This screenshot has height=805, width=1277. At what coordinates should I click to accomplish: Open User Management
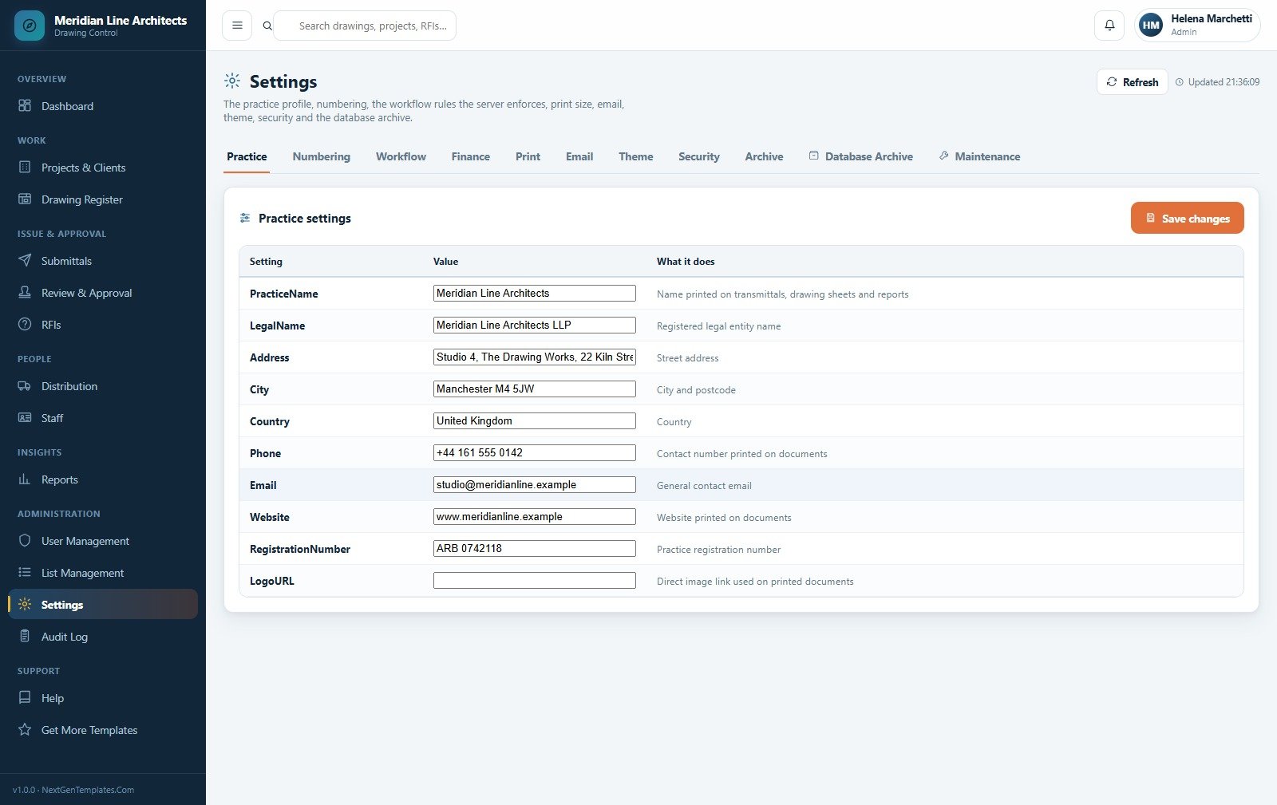[x=103, y=541]
